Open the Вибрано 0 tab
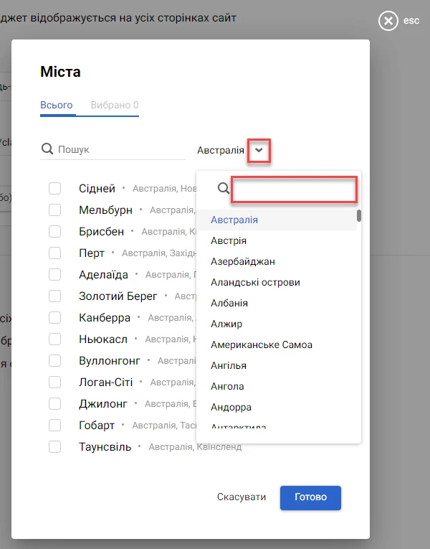This screenshot has height=549, width=430. [115, 105]
